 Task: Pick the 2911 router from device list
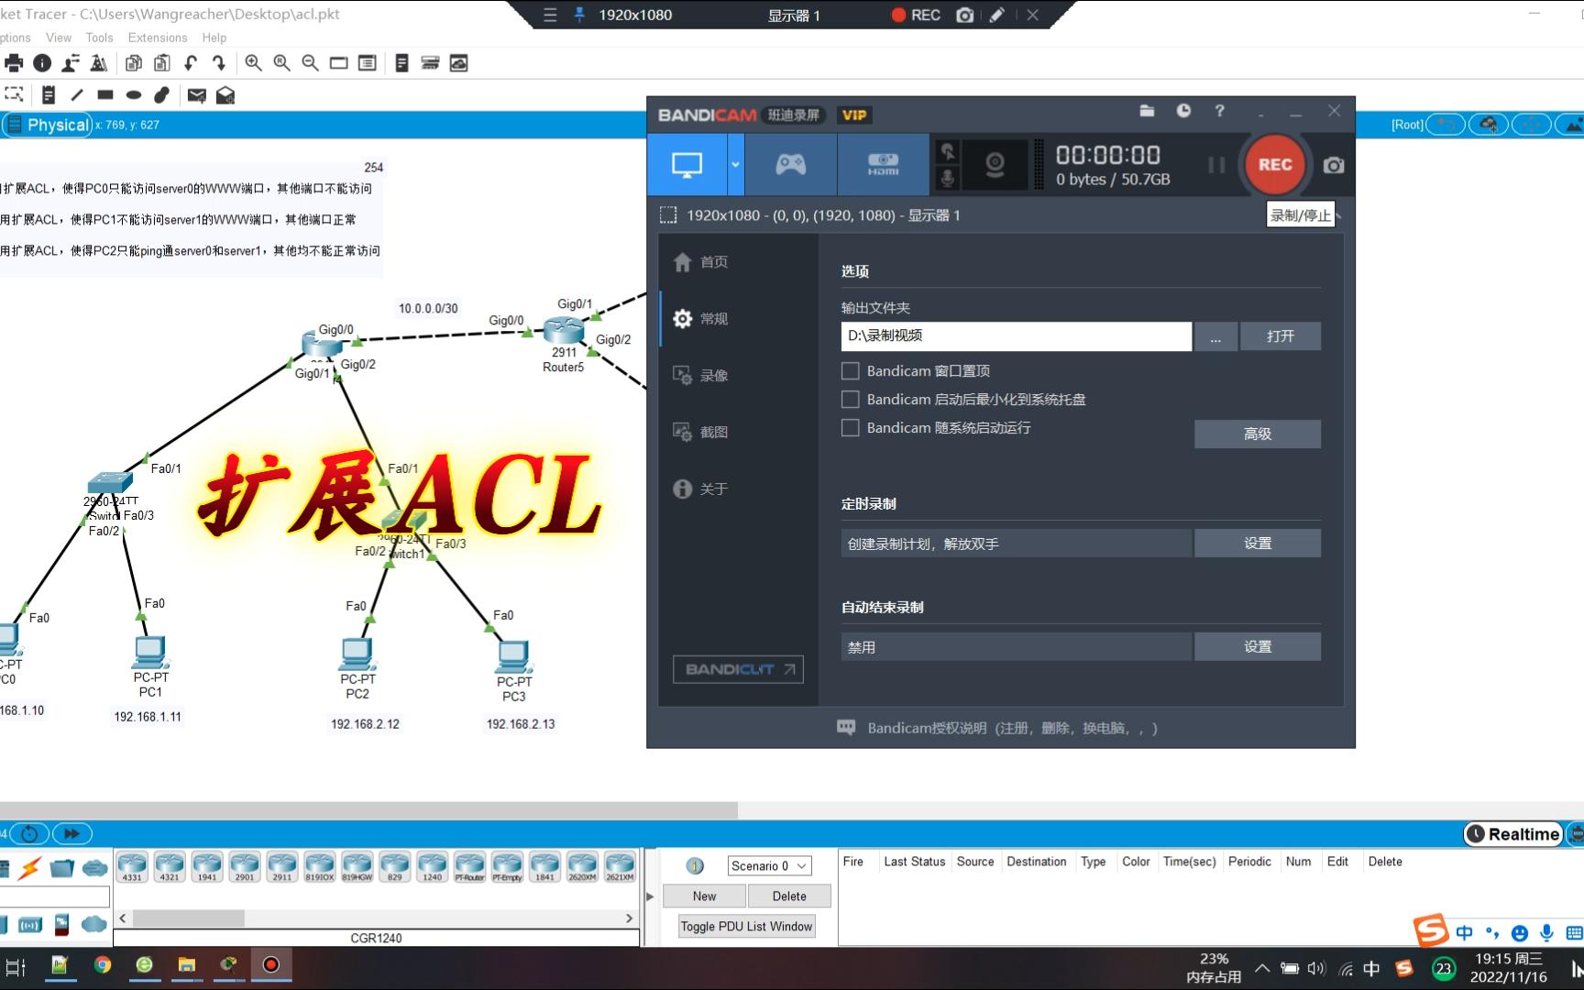click(282, 866)
